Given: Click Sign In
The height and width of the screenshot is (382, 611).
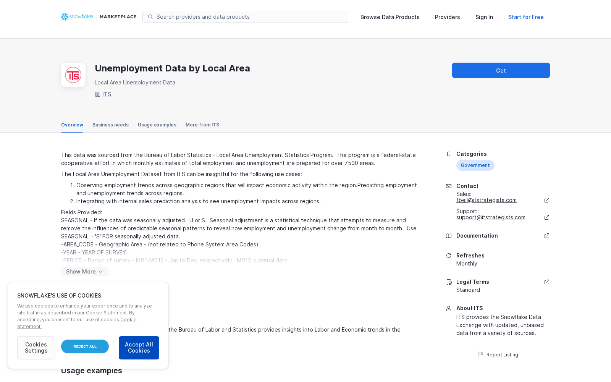Looking at the screenshot, I should click(484, 17).
